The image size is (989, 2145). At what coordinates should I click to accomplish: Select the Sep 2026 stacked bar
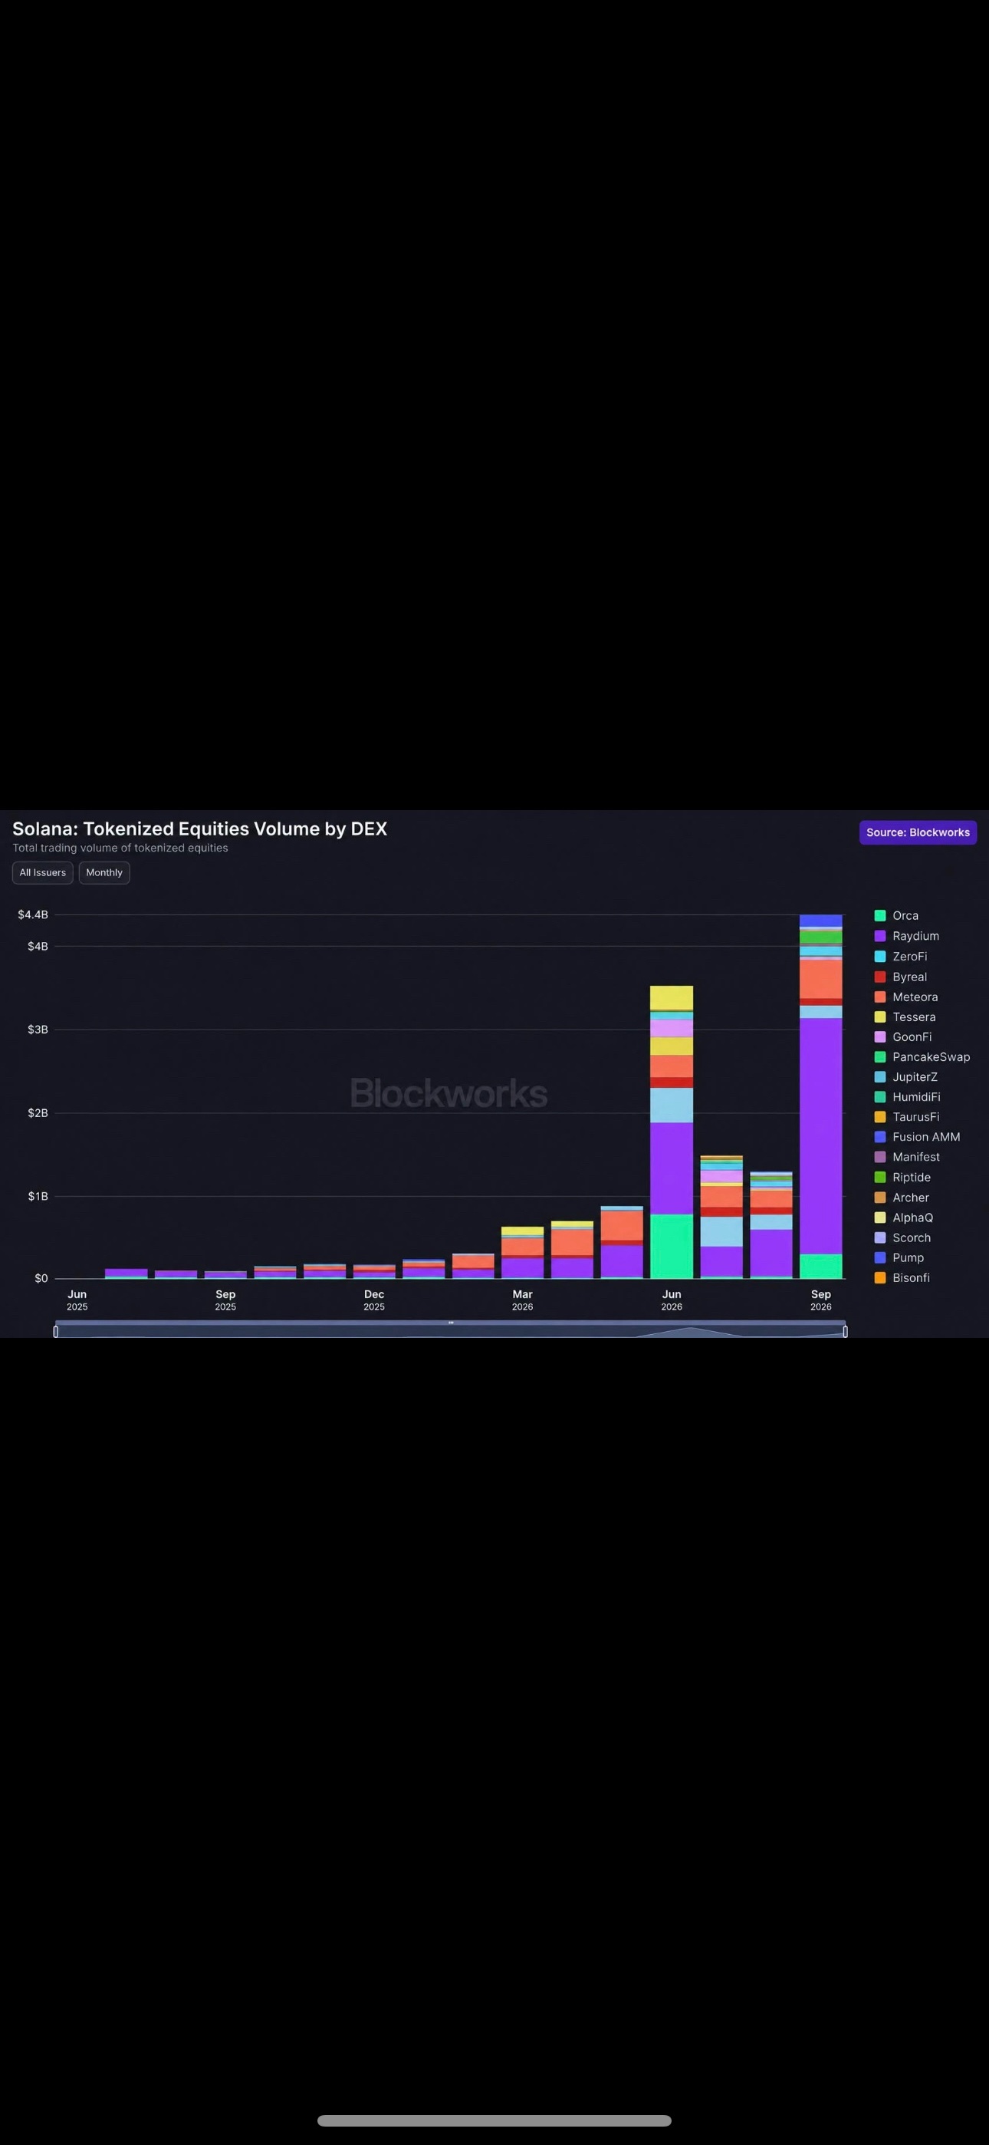coord(821,1096)
